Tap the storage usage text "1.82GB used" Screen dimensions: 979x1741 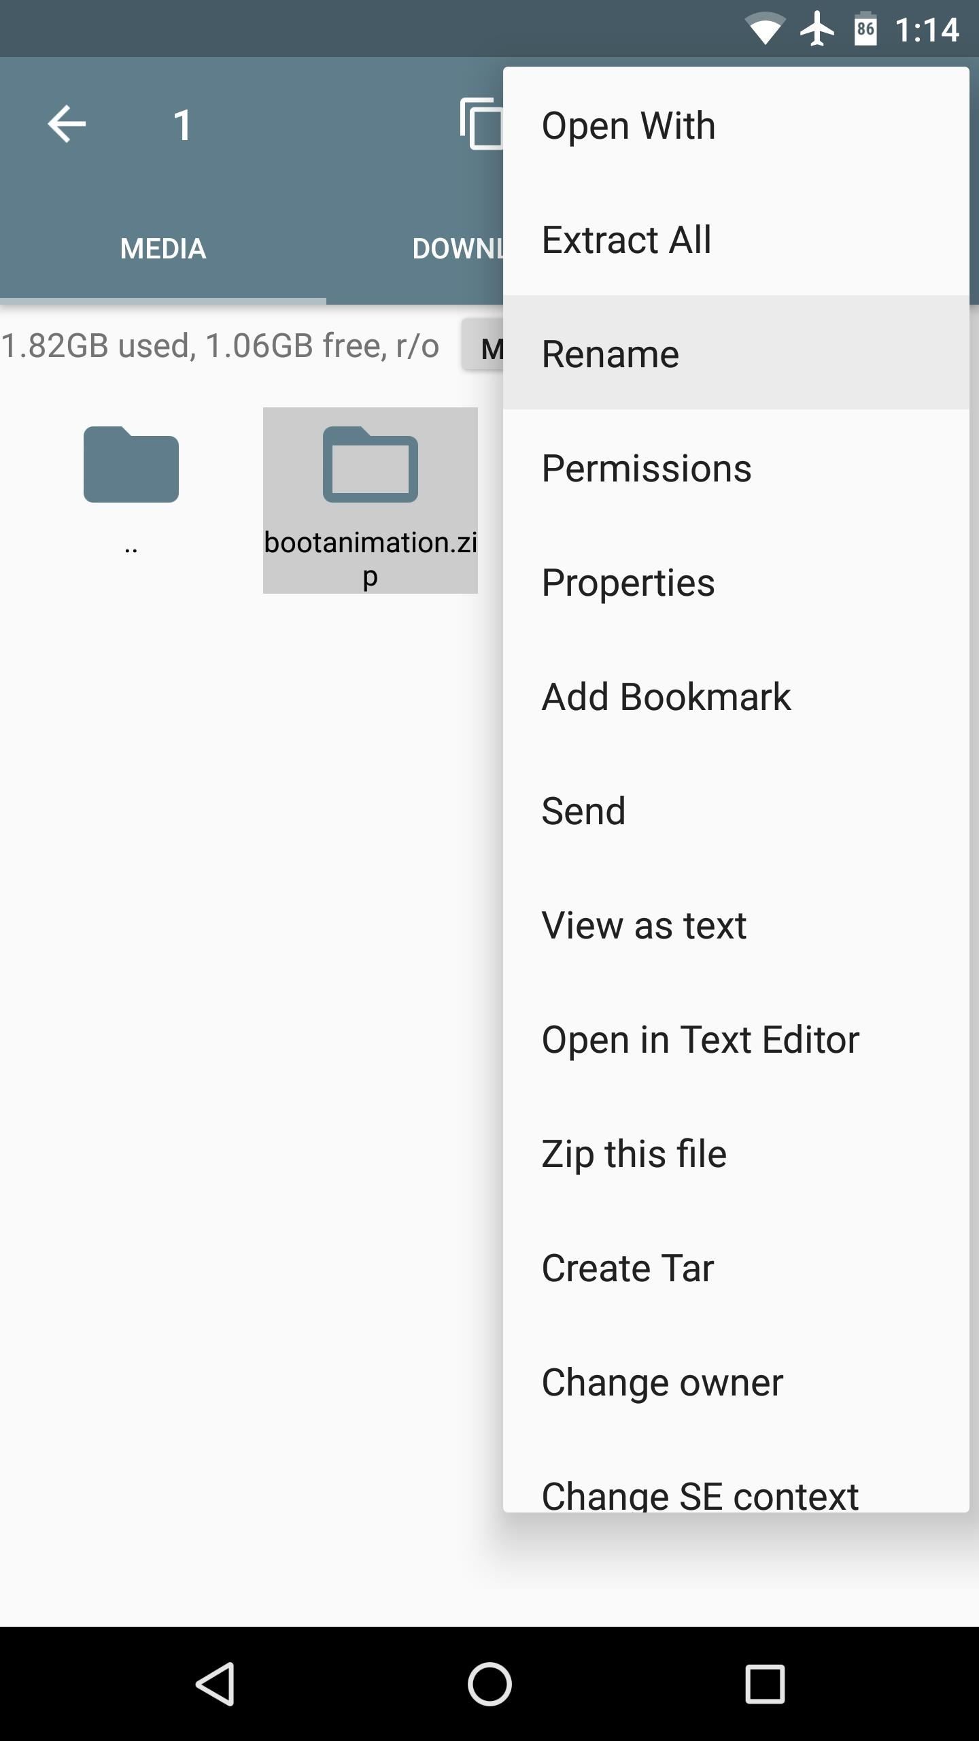point(99,345)
